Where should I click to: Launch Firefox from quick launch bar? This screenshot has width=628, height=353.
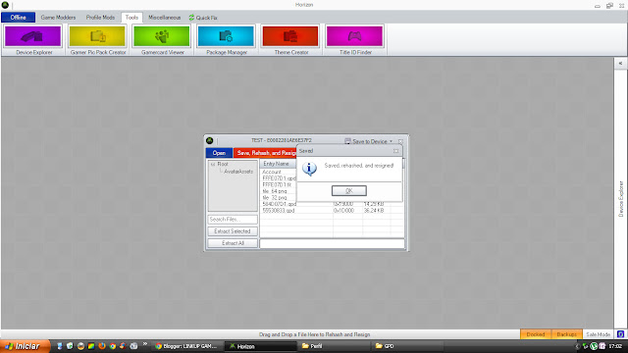(102, 346)
